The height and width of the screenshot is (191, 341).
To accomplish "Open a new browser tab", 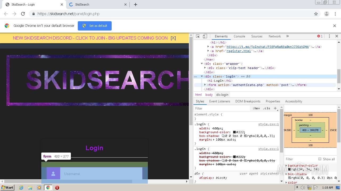I will coord(135,5).
